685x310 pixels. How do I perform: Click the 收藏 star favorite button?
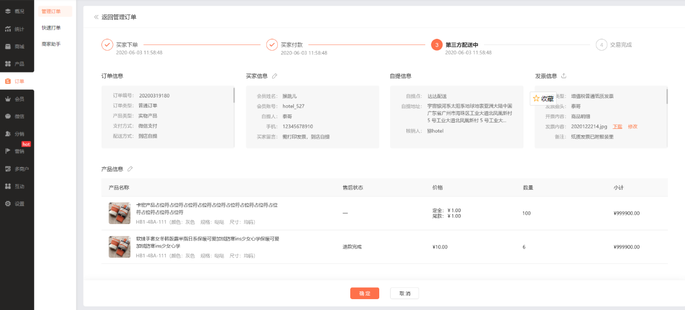point(543,98)
